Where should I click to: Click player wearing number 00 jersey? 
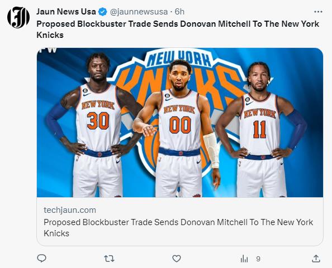tap(179, 128)
